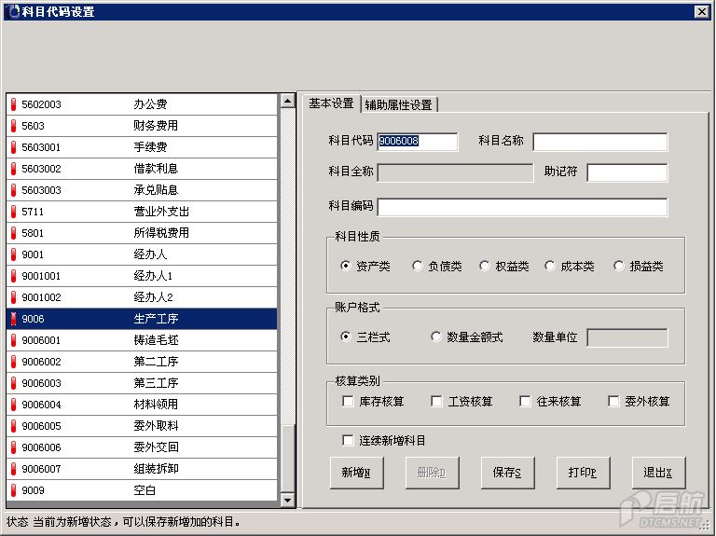Select the red icon for 9009 空白
Image resolution: width=716 pixels, height=536 pixels.
point(13,490)
